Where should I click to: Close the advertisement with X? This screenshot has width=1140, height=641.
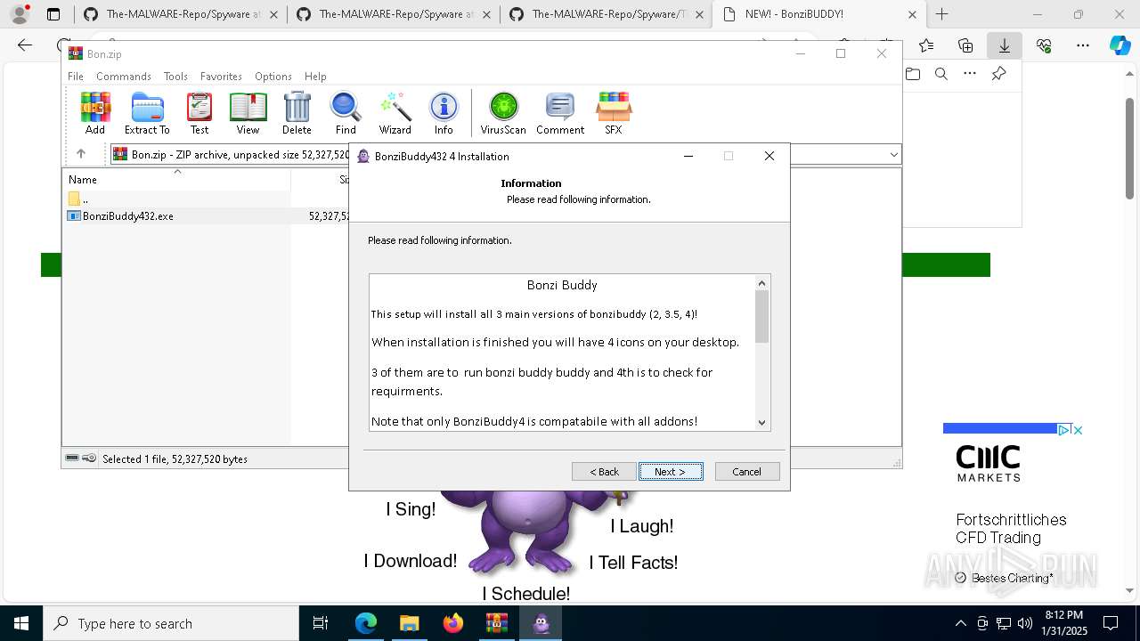[1077, 430]
